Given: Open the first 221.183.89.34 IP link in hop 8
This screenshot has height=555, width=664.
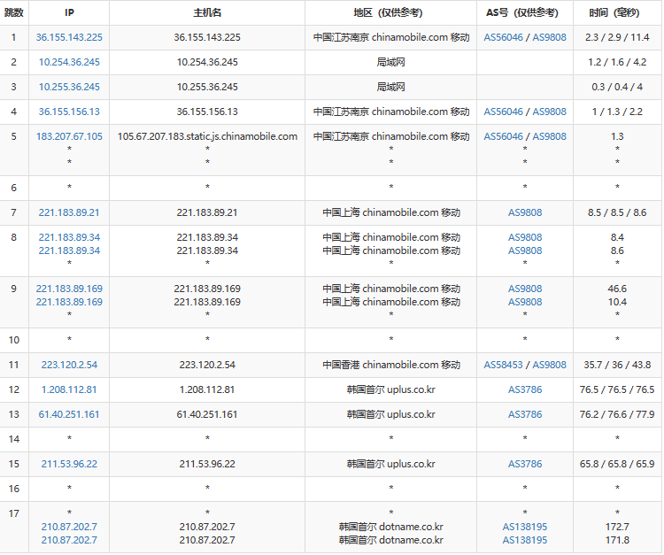Looking at the screenshot, I should [x=69, y=237].
